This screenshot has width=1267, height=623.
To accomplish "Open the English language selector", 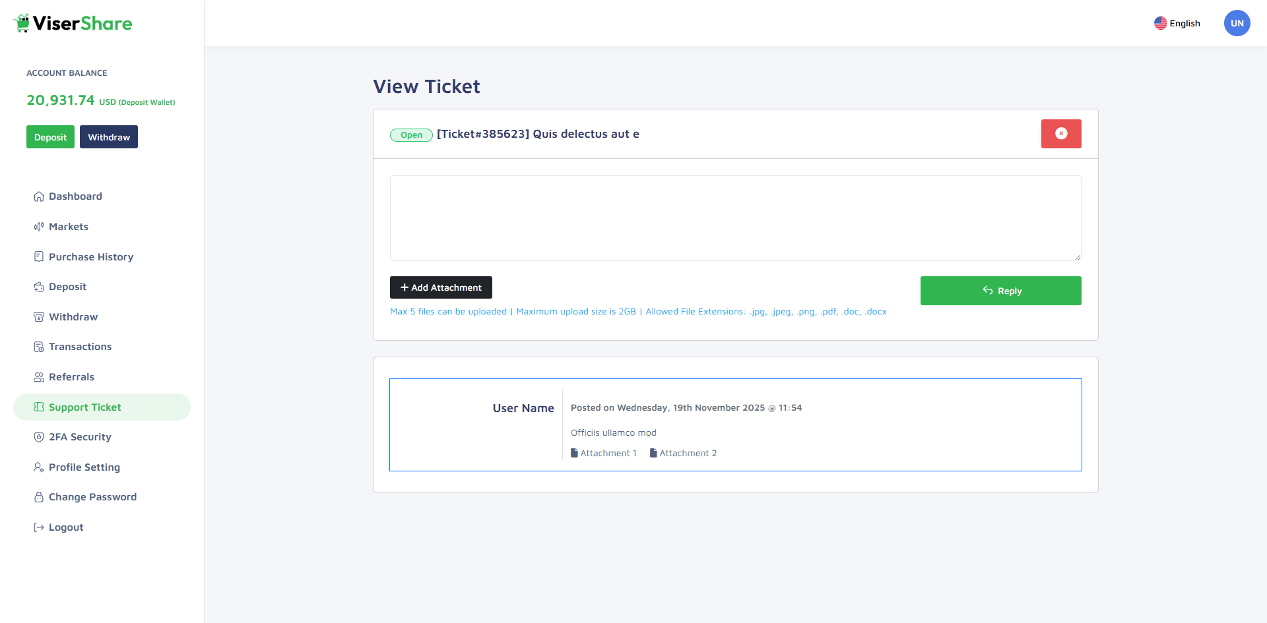I will (x=1177, y=23).
